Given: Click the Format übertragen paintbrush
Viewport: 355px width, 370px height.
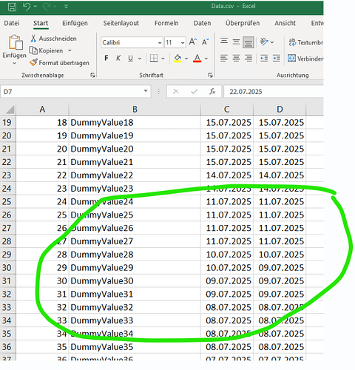Looking at the screenshot, I should [x=33, y=62].
